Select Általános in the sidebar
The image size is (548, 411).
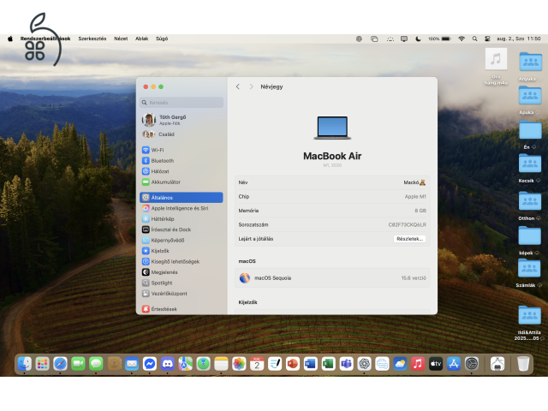182,198
